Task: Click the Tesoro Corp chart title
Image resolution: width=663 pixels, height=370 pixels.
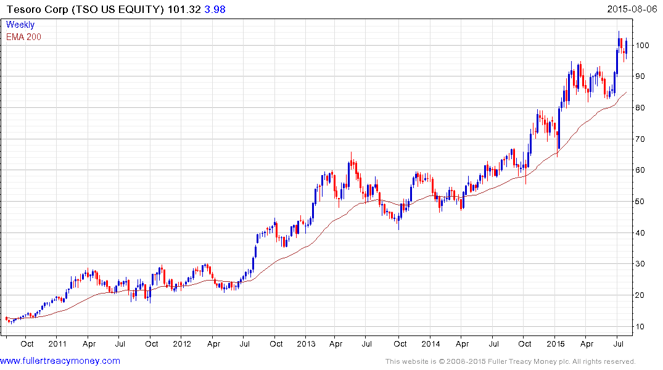Action: 85,9
